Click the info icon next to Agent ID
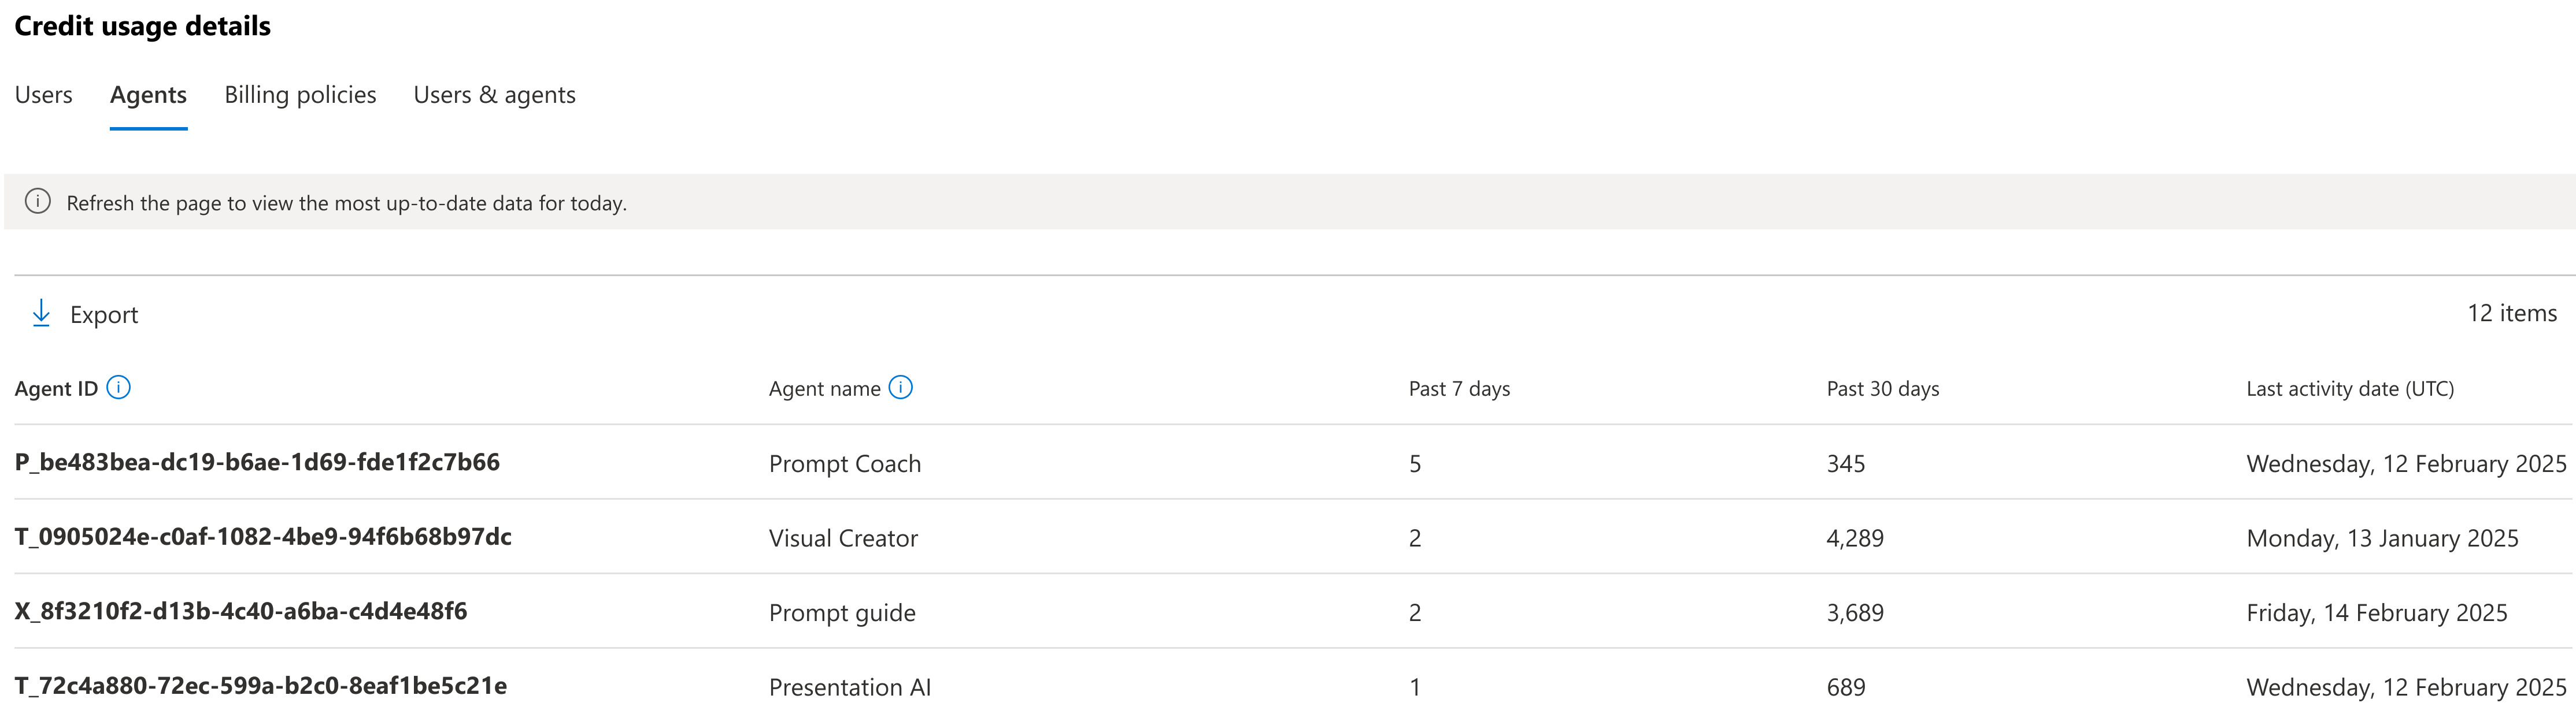The height and width of the screenshot is (710, 2576). pyautogui.click(x=118, y=388)
